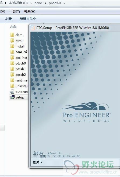
Task: Click the ptcsh1 folder icon
Action: [12, 69]
